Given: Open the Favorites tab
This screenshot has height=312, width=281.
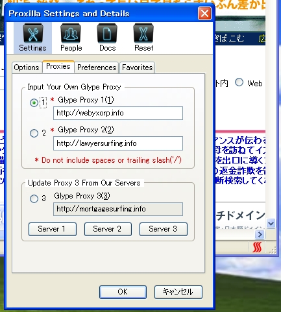Looking at the screenshot, I should 138,67.
